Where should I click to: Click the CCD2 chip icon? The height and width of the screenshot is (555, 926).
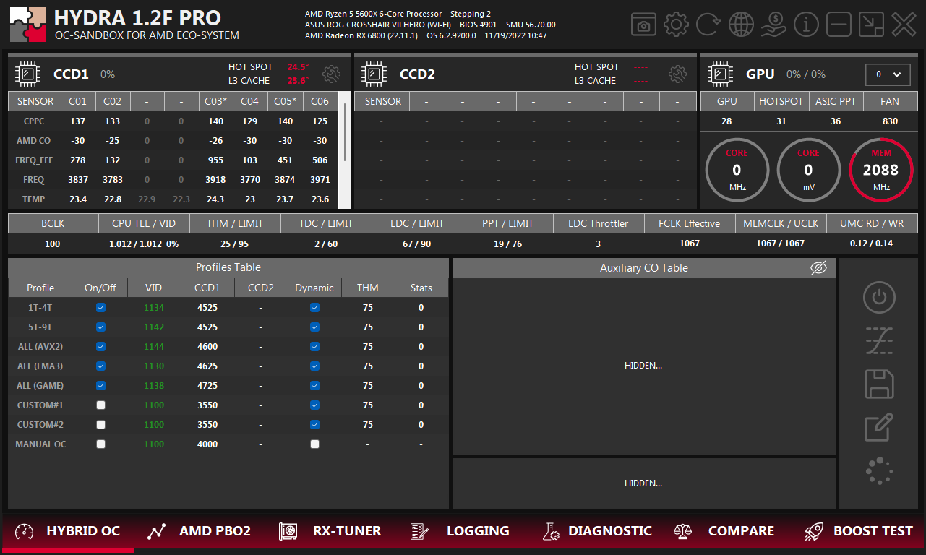click(x=374, y=74)
